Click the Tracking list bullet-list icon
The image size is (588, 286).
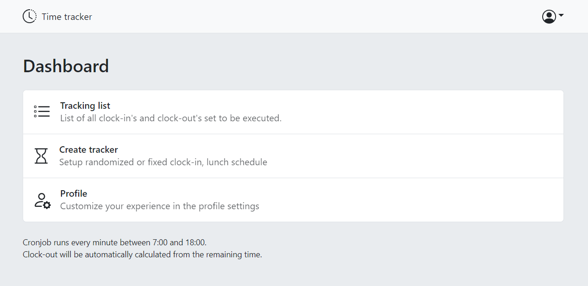42,112
